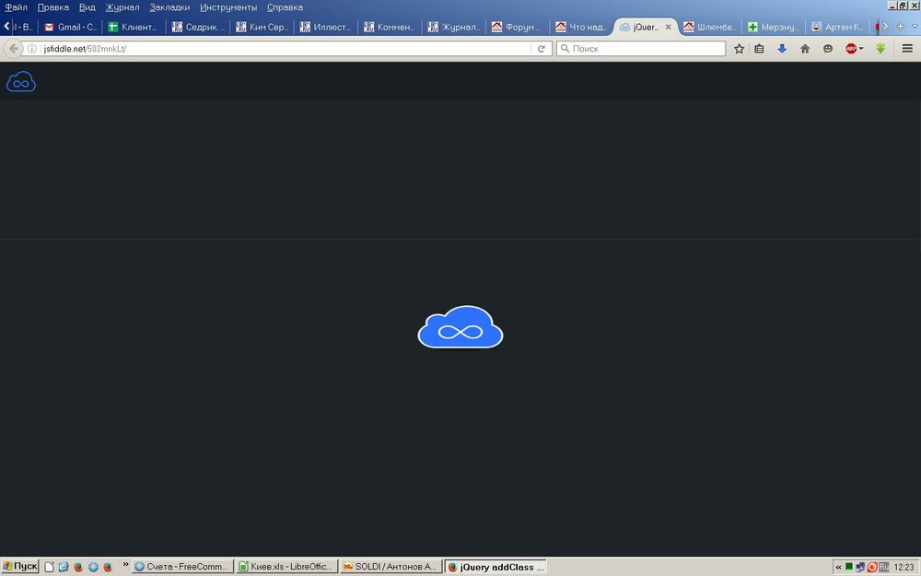Switch to the Клиент tab
The height and width of the screenshot is (576, 921).
(x=133, y=27)
